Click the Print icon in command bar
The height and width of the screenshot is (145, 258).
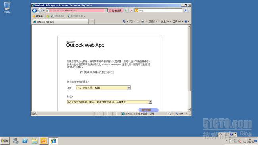[x=142, y=21]
